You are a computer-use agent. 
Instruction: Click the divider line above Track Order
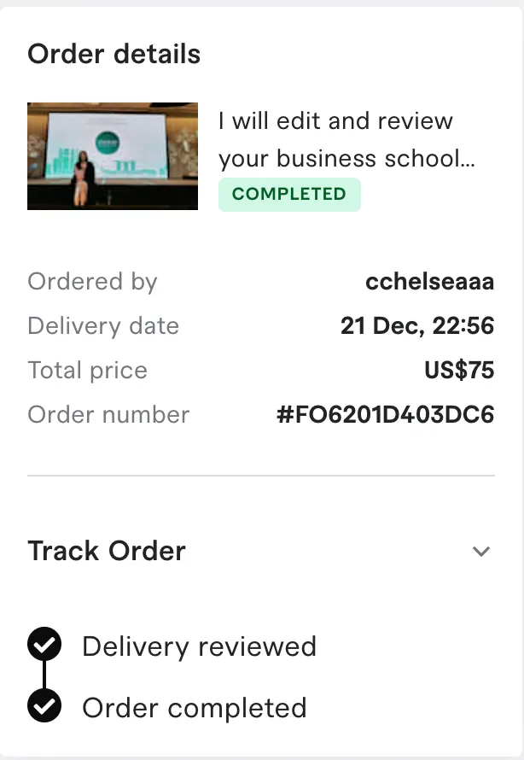[x=261, y=475]
